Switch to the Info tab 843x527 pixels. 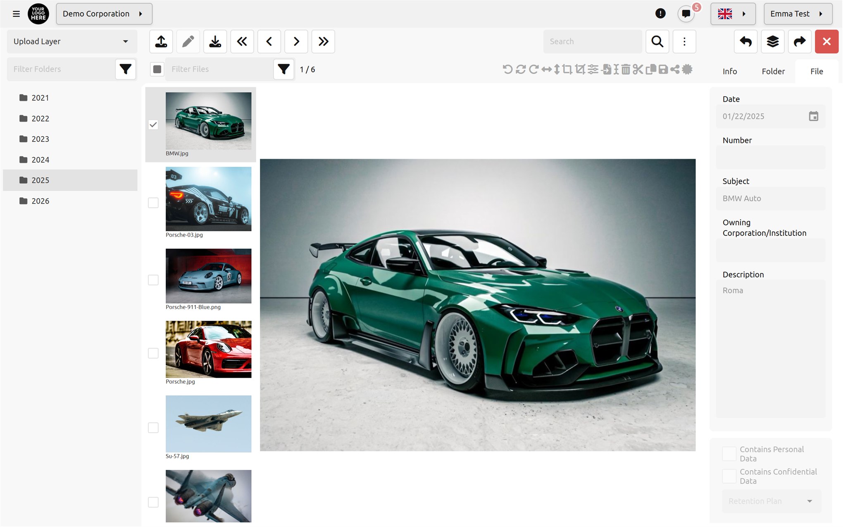(730, 71)
